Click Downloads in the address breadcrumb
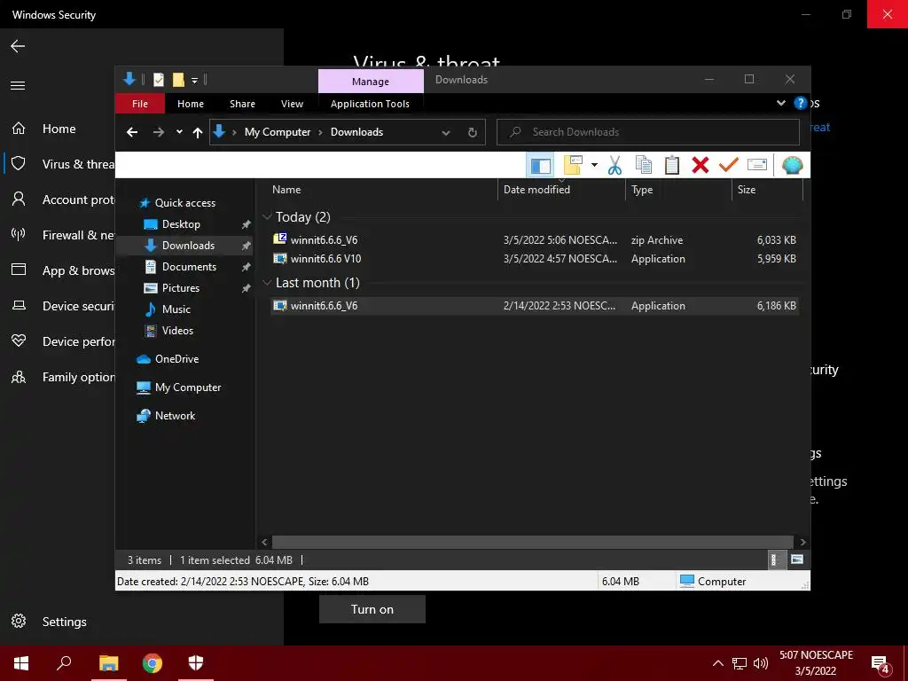This screenshot has width=908, height=681. [356, 132]
